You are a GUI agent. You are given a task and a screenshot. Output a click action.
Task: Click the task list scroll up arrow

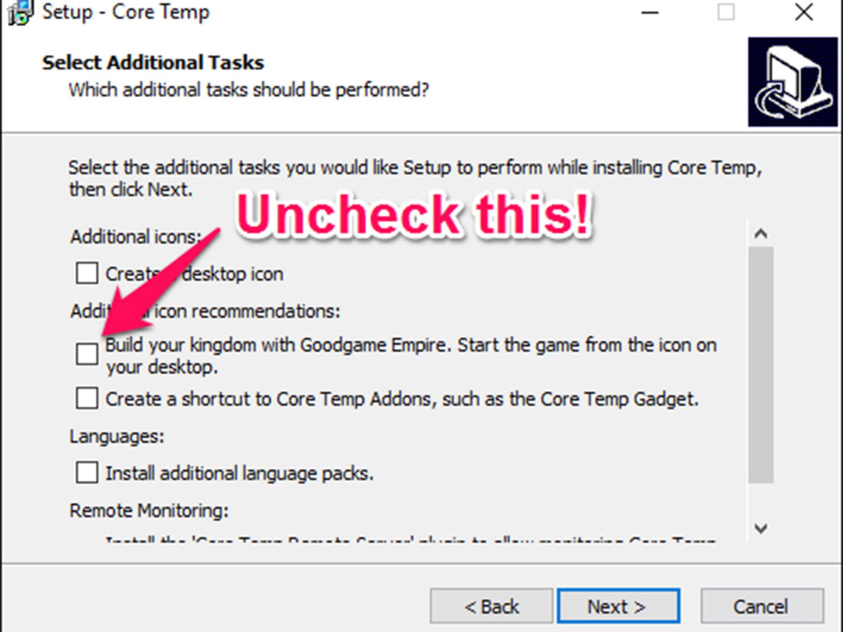[x=761, y=233]
